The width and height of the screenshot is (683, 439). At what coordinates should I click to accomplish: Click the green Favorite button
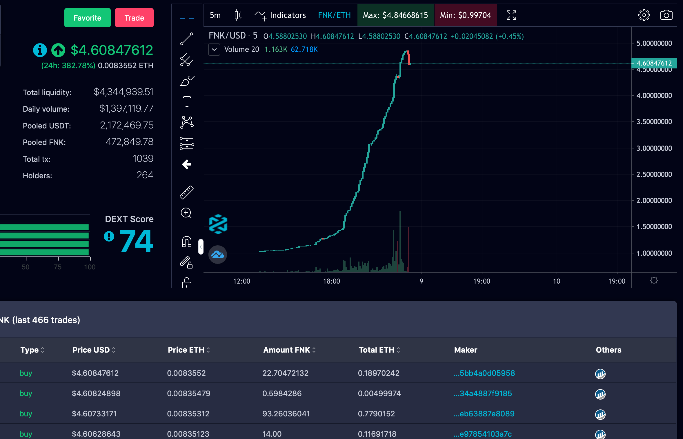(x=87, y=18)
